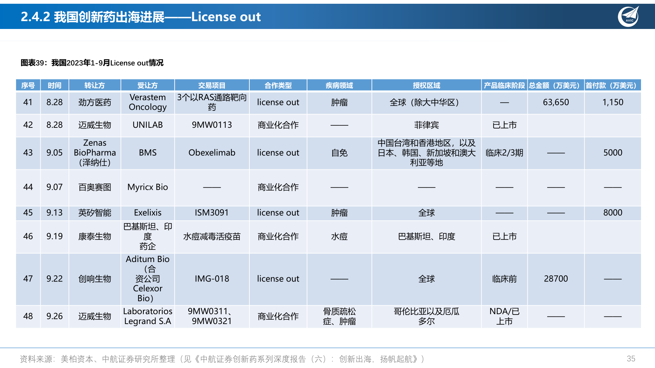
Task: Click the '劲方医药' transferor cell
Action: pyautogui.click(x=94, y=102)
